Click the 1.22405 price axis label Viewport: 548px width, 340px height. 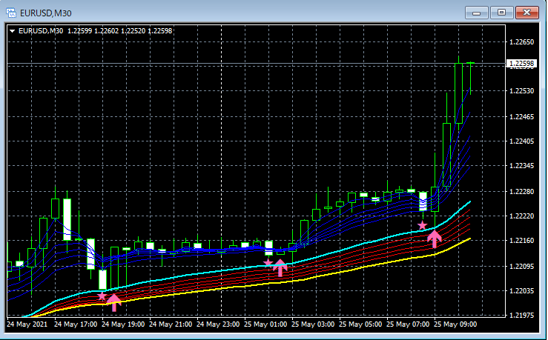[x=522, y=141]
